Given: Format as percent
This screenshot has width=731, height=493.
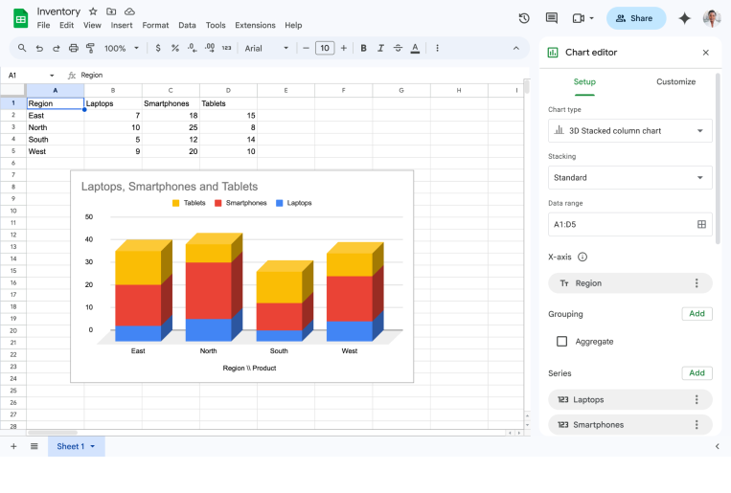Looking at the screenshot, I should 174,48.
